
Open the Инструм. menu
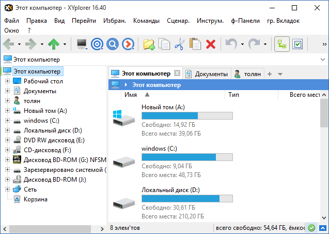tap(210, 21)
